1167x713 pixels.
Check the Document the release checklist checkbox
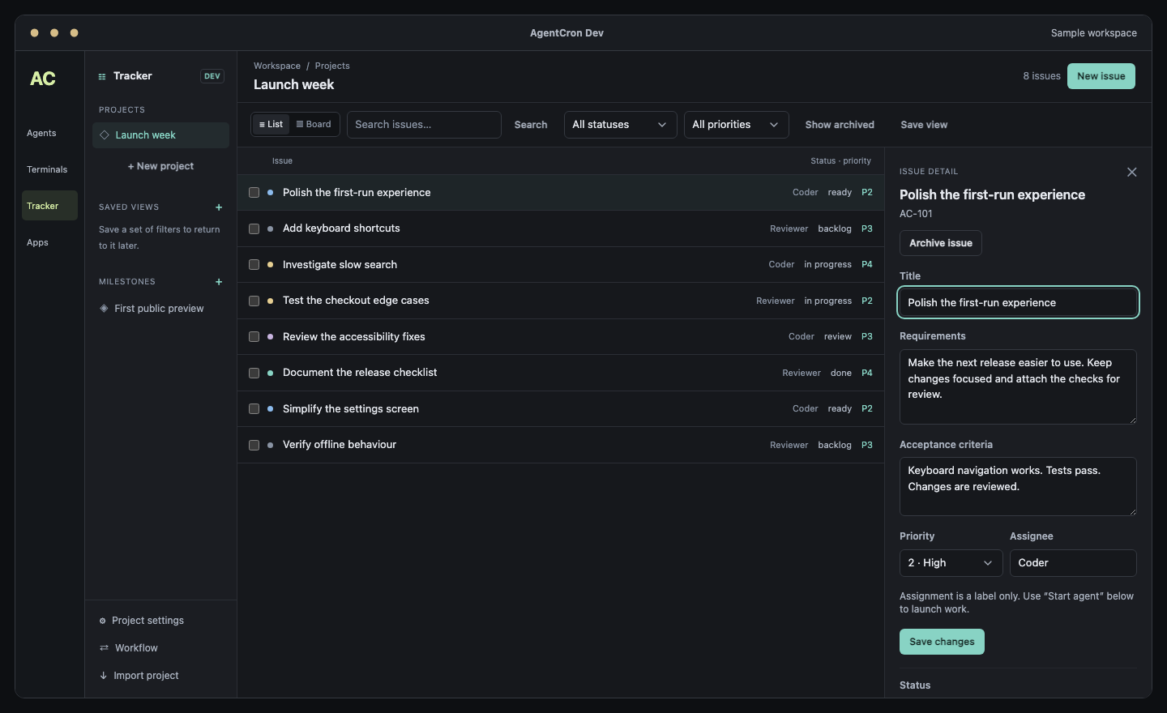[x=254, y=373]
